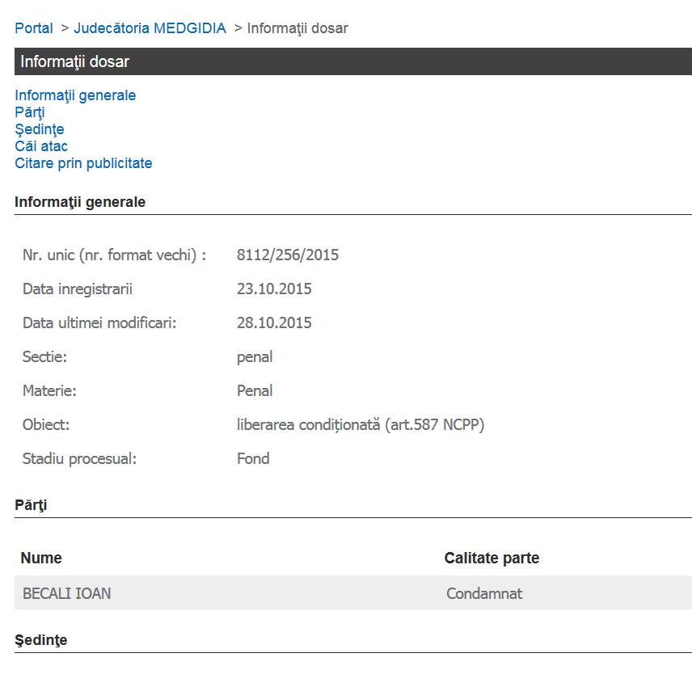This screenshot has width=692, height=687.
Task: Click the Informaţii dosar breadcrumb text
Action: pyautogui.click(x=297, y=28)
